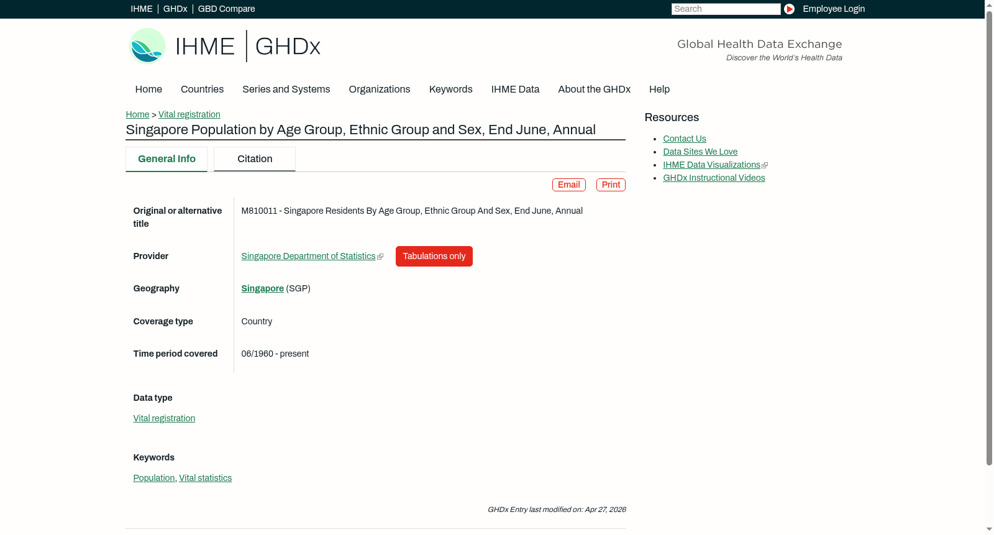Image resolution: width=994 pixels, height=535 pixels.
Task: Click the page title heading text
Action: coord(360,130)
